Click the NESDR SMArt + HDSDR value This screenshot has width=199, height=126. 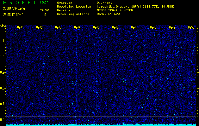115,10
